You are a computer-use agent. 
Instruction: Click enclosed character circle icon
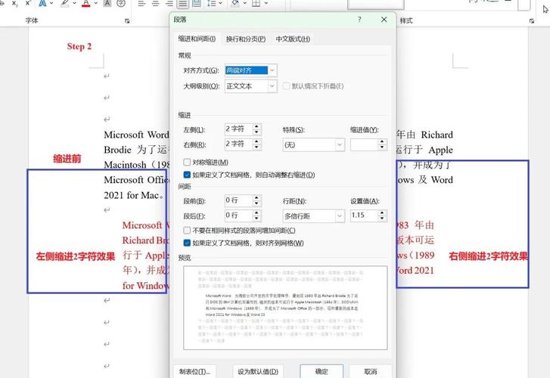pyautogui.click(x=120, y=4)
